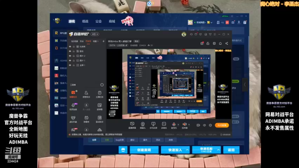
Task: Add a 摄像头 camera source
Action: click(142, 125)
